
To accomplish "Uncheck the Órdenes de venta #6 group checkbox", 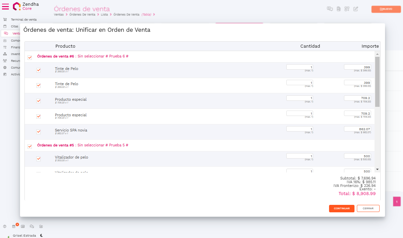I will coord(30,57).
